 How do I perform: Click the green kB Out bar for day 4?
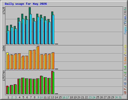coord(19,86)
